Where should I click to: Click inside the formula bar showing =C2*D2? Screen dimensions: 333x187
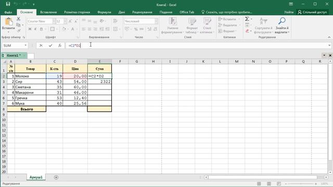[x=197, y=45]
